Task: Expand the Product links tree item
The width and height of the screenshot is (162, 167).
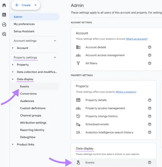Action: tap(13, 144)
